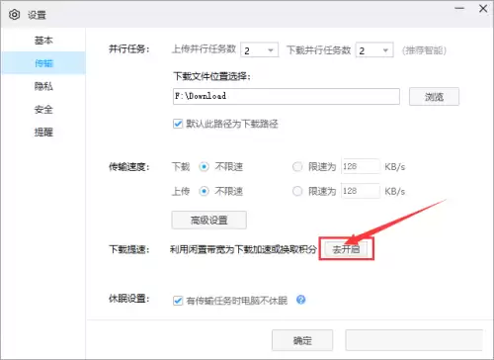Open 高级设置 advanced settings
Image resolution: width=494 pixels, height=360 pixels.
coord(209,220)
